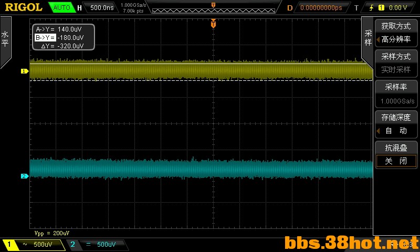Open the 存储深度 memory depth menu

point(396,117)
